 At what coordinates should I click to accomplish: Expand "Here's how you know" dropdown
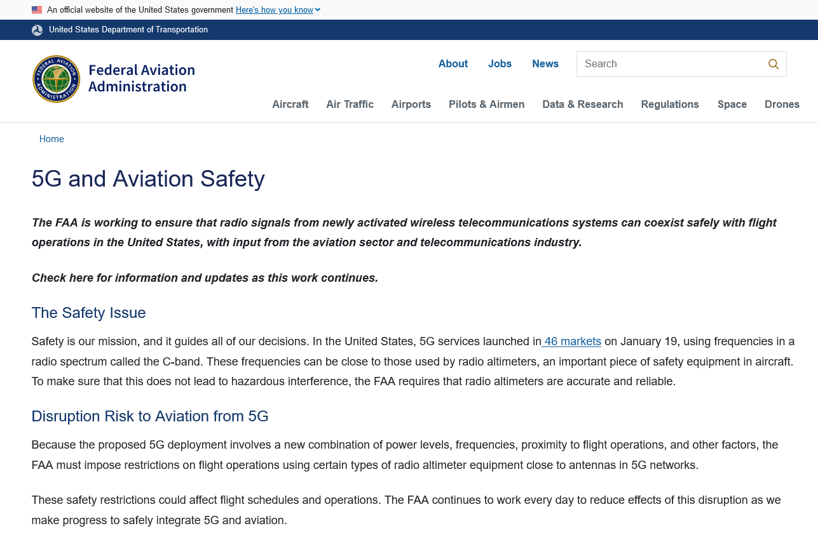[x=278, y=10]
